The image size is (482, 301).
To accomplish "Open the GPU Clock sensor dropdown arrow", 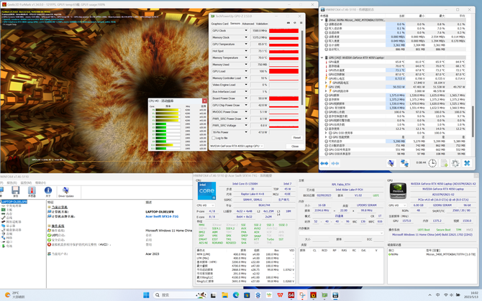I will (246, 31).
